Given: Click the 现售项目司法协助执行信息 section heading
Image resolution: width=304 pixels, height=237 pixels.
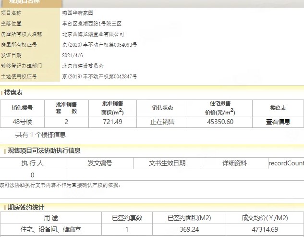Looking at the screenshot, I should click(x=44, y=150).
